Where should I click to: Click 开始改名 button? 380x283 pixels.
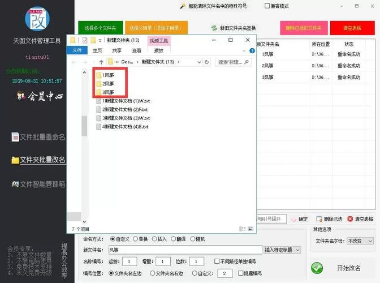click(348, 268)
